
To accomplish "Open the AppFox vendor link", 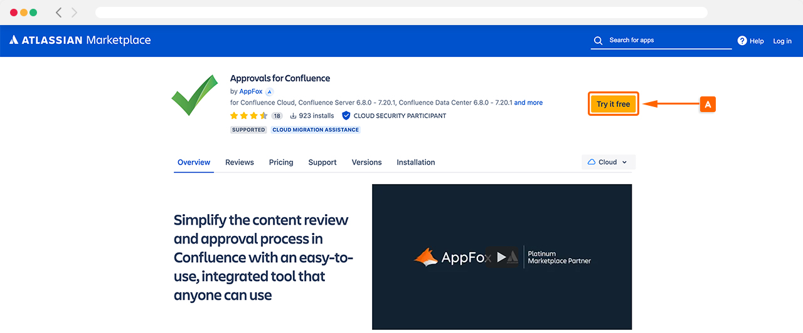I will point(250,91).
